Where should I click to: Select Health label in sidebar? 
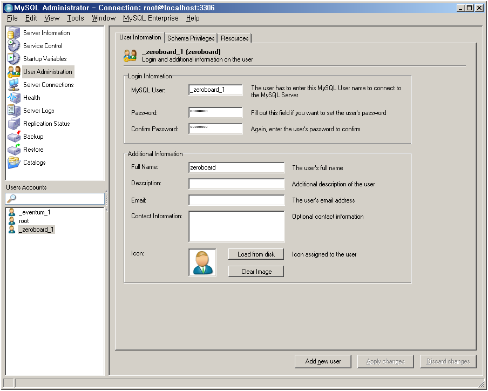(32, 98)
